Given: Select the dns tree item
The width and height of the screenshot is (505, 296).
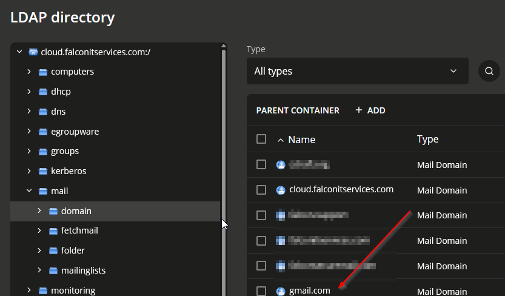Looking at the screenshot, I should (58, 112).
